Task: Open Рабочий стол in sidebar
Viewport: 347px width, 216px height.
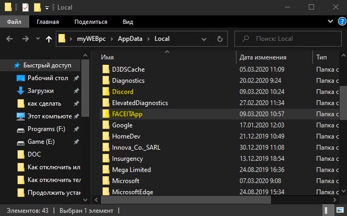Action: pos(48,78)
